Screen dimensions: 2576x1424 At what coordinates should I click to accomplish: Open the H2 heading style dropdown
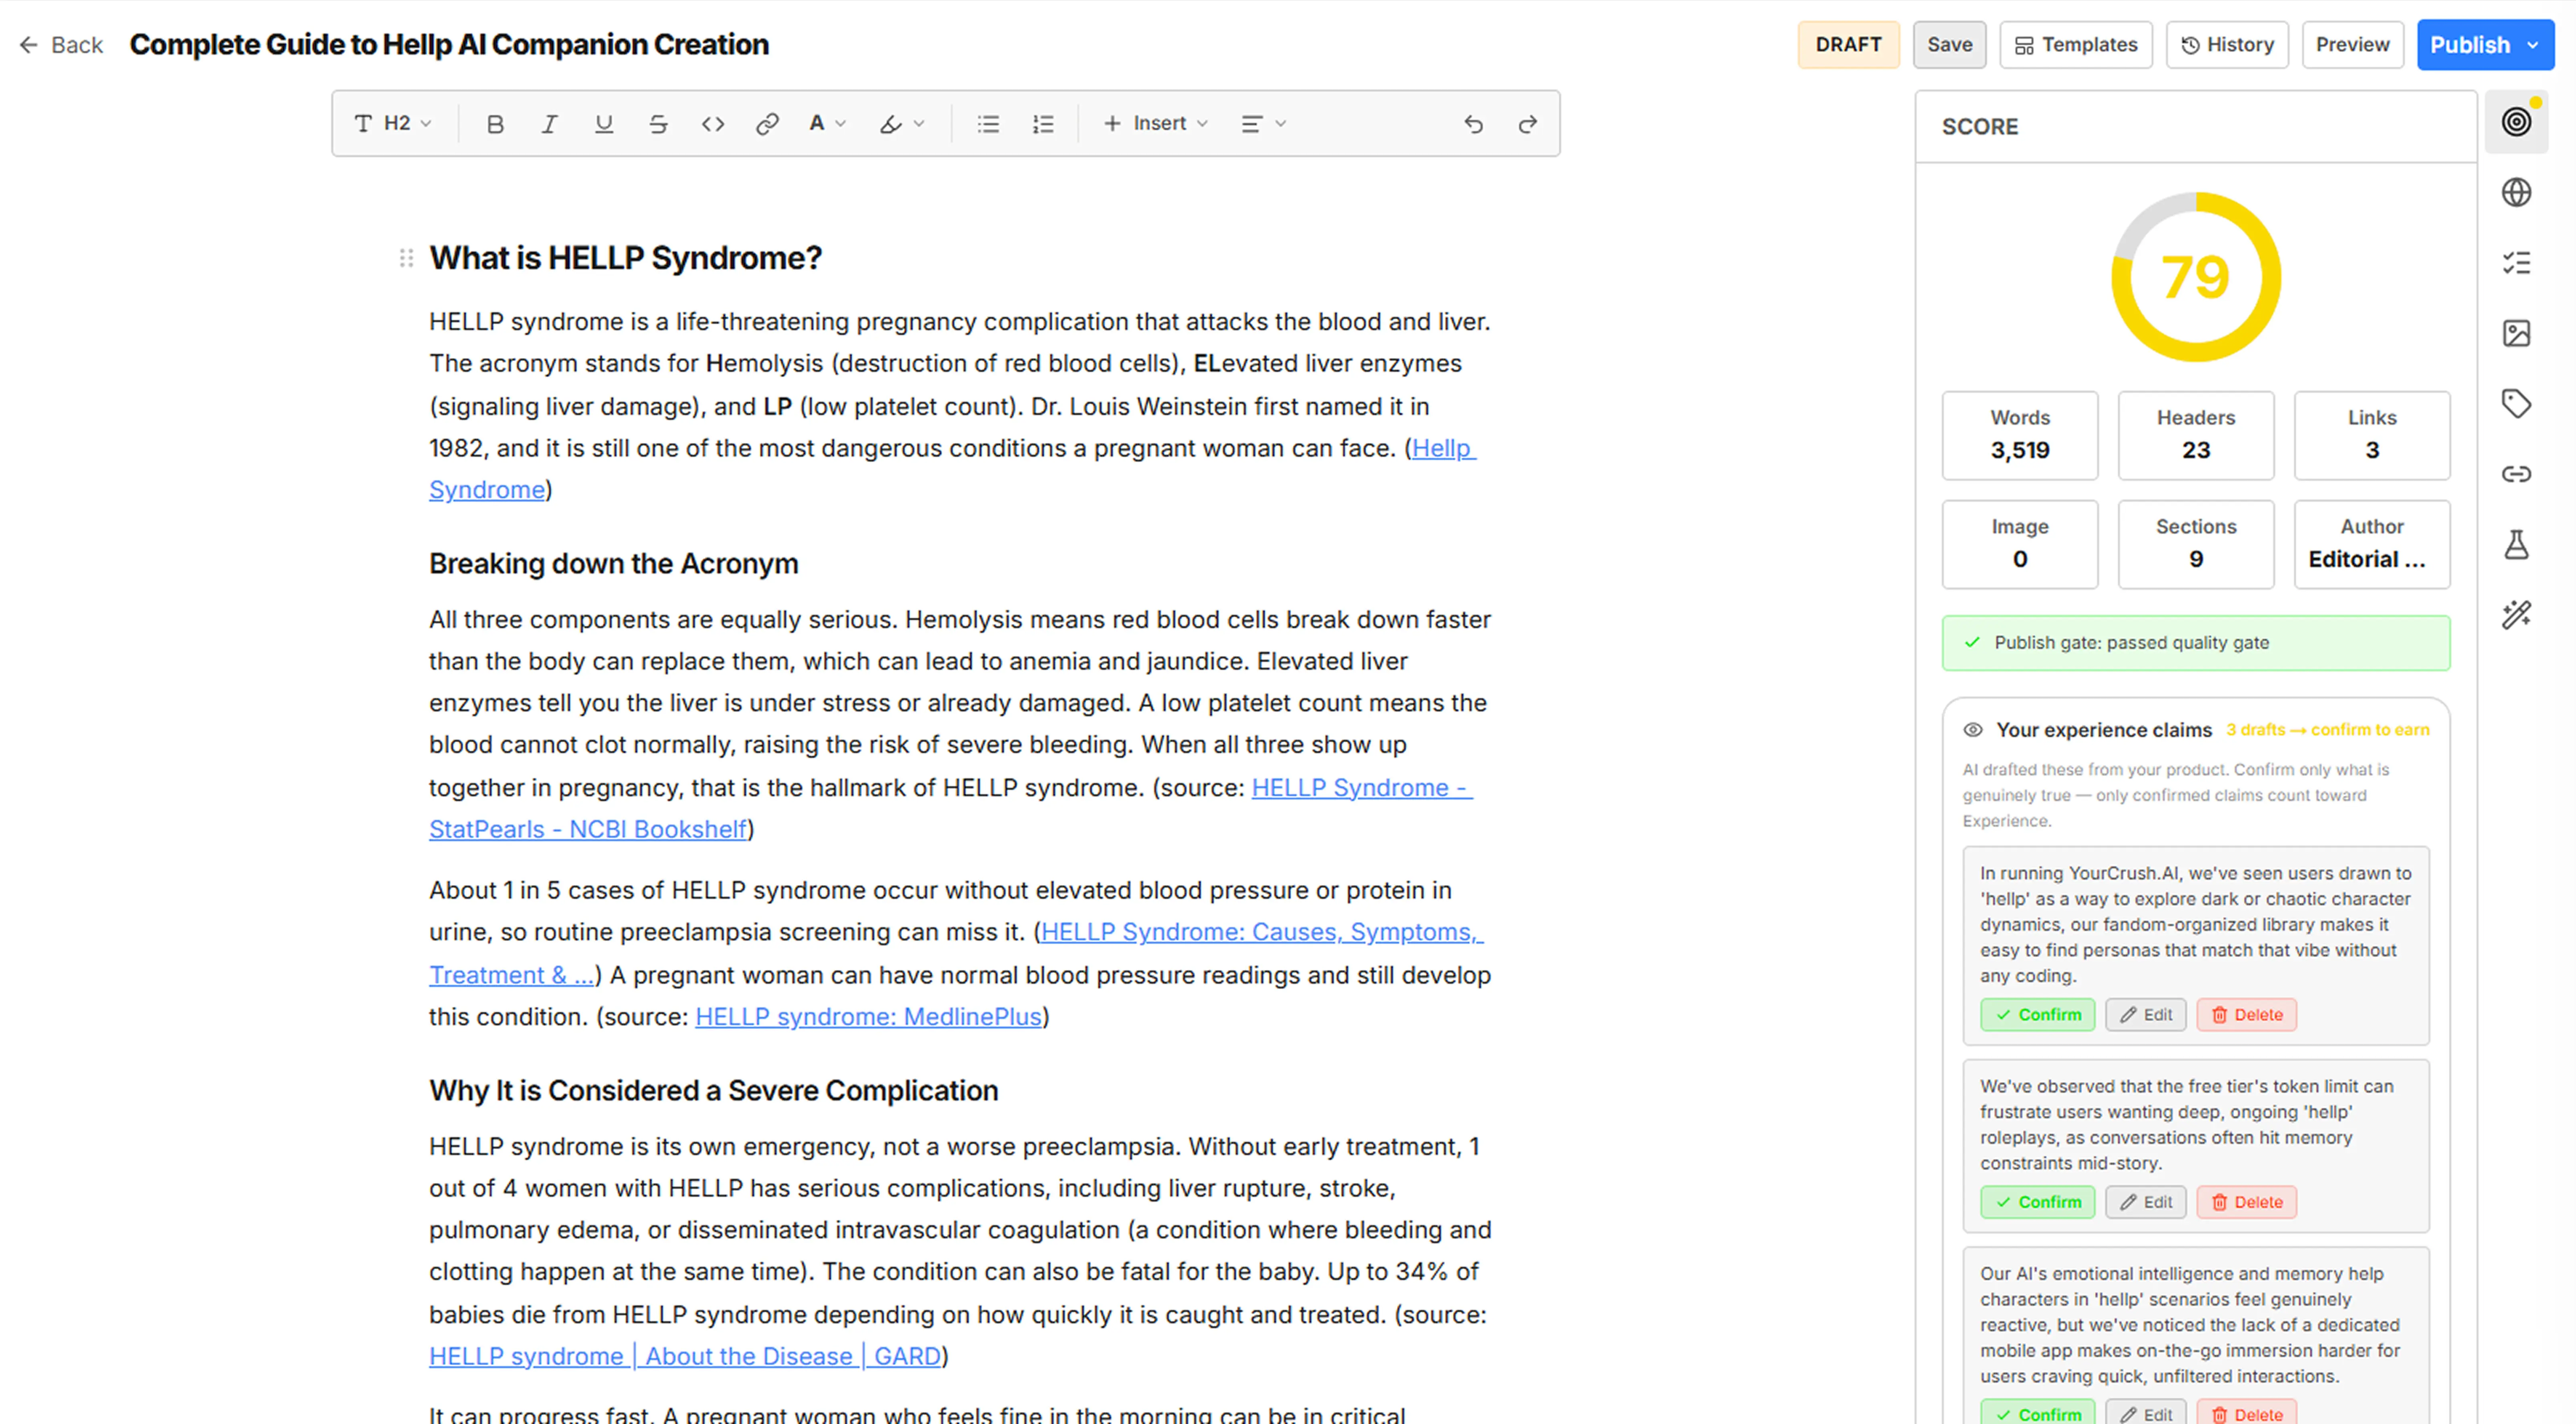click(x=394, y=123)
